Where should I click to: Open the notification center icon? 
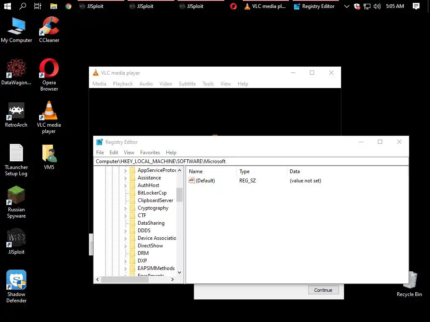pos(416,6)
